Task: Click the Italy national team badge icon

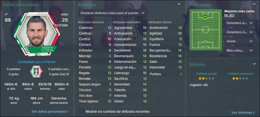Action: click(36, 71)
